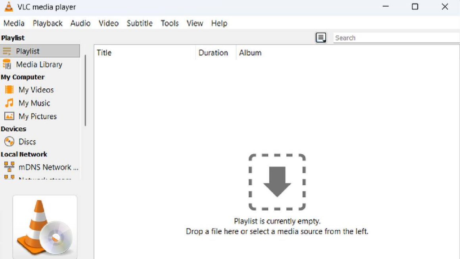Change playlist view mode icon

[321, 38]
